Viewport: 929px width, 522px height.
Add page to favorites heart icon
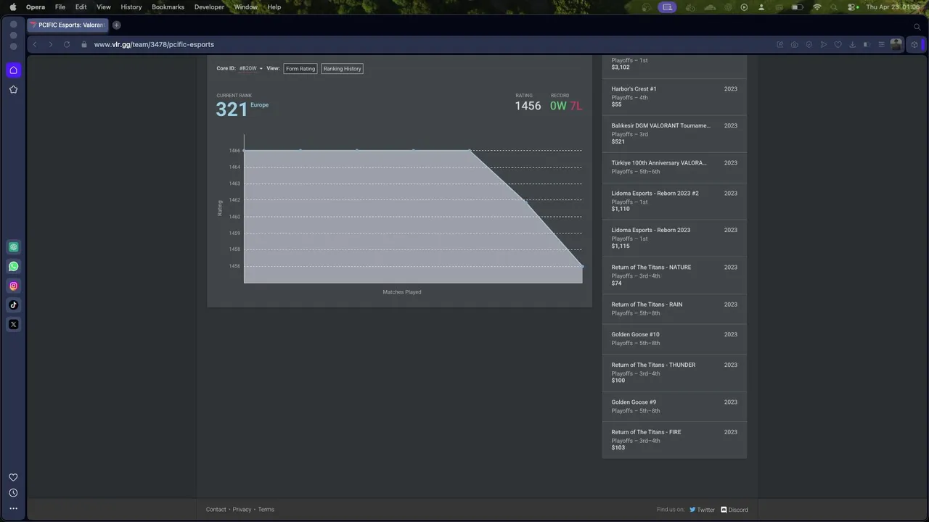tap(838, 44)
